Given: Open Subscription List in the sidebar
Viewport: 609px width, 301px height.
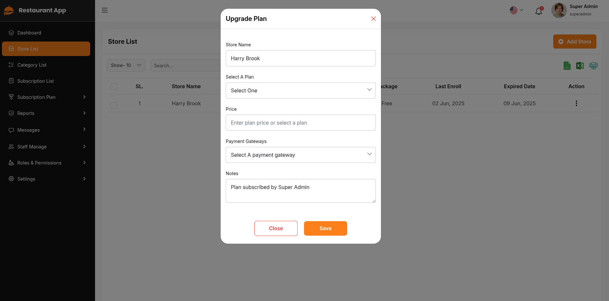Looking at the screenshot, I should click(46, 81).
